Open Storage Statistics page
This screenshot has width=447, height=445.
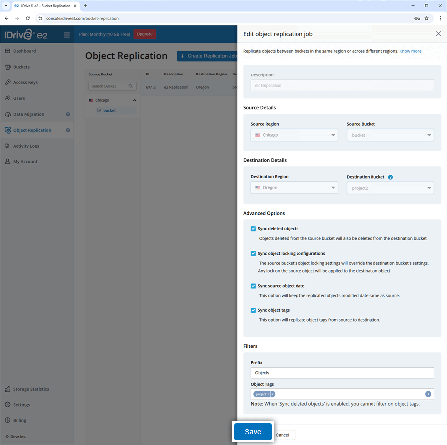(x=31, y=389)
